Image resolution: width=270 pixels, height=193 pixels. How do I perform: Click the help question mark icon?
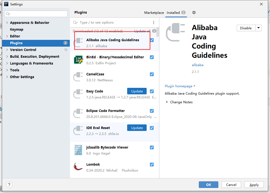point(9,185)
